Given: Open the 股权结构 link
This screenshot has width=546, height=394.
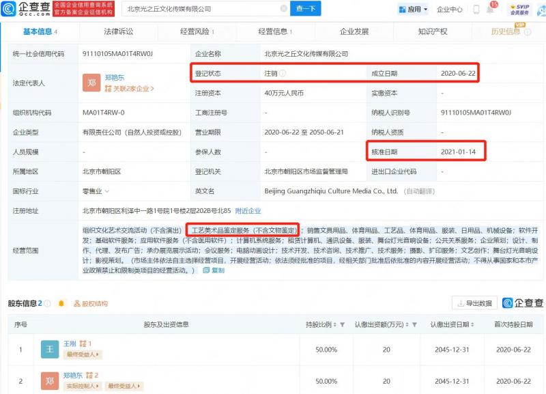Looking at the screenshot, I should 91,304.
